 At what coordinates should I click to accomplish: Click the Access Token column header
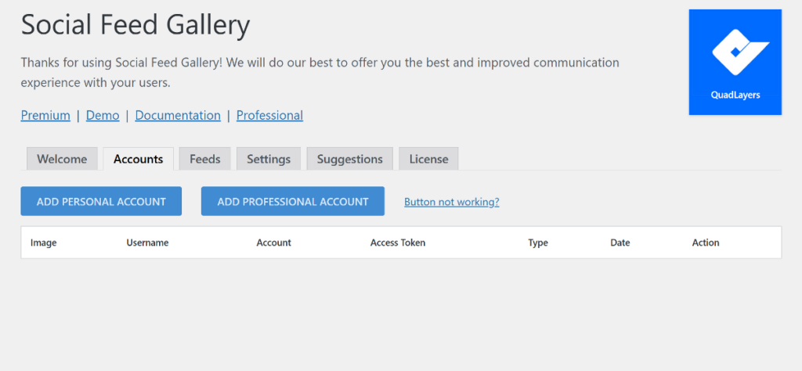(398, 243)
